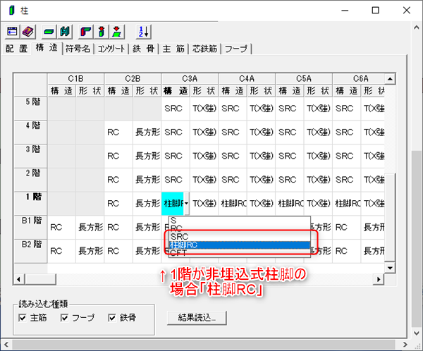Uncheck the フープ checkbox

coord(66,318)
